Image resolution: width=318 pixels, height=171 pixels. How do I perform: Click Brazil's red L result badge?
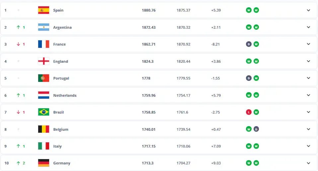pos(248,112)
